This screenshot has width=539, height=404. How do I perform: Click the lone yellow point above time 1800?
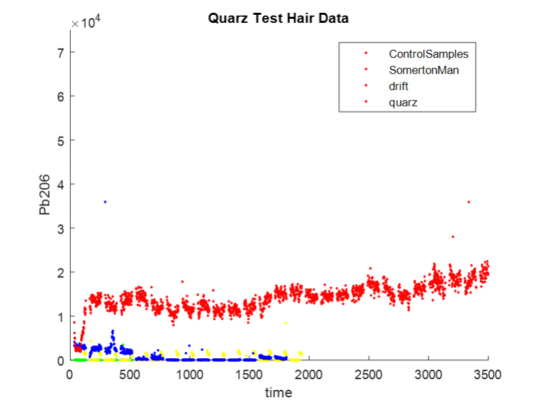pos(285,324)
